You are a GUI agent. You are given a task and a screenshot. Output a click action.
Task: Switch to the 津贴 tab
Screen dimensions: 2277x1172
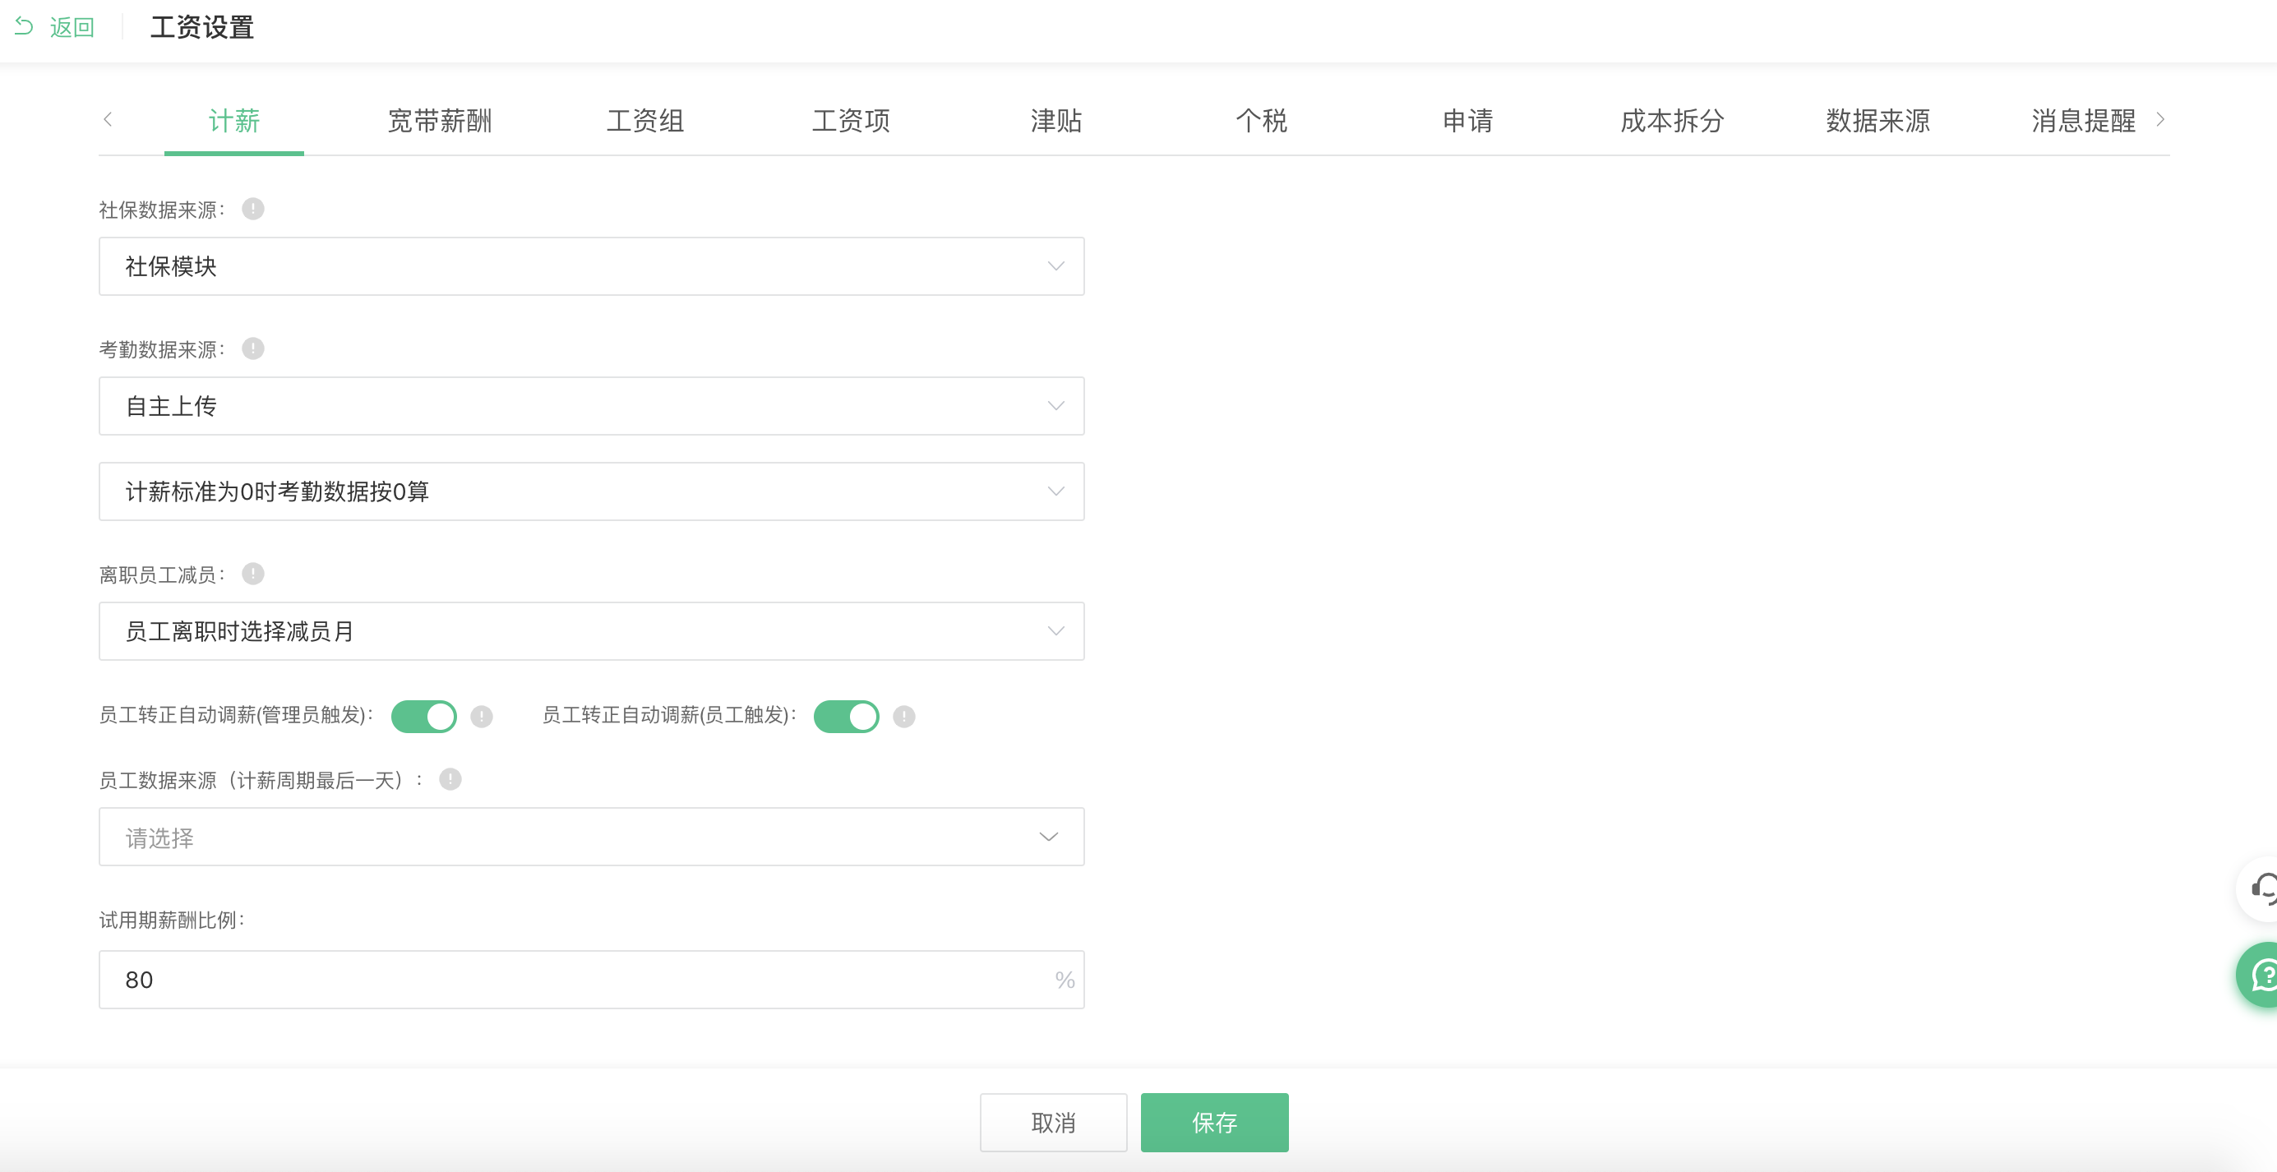[1056, 121]
